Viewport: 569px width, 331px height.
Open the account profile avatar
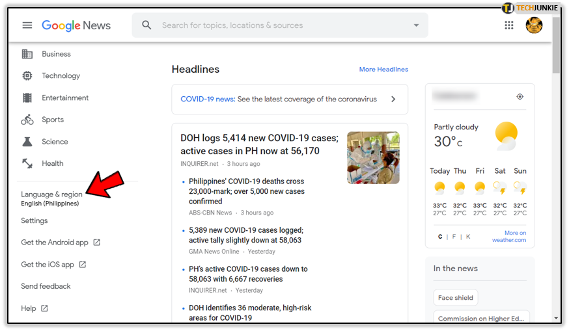[x=534, y=25]
